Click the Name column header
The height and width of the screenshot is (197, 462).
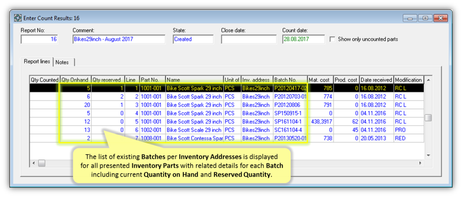[194, 80]
